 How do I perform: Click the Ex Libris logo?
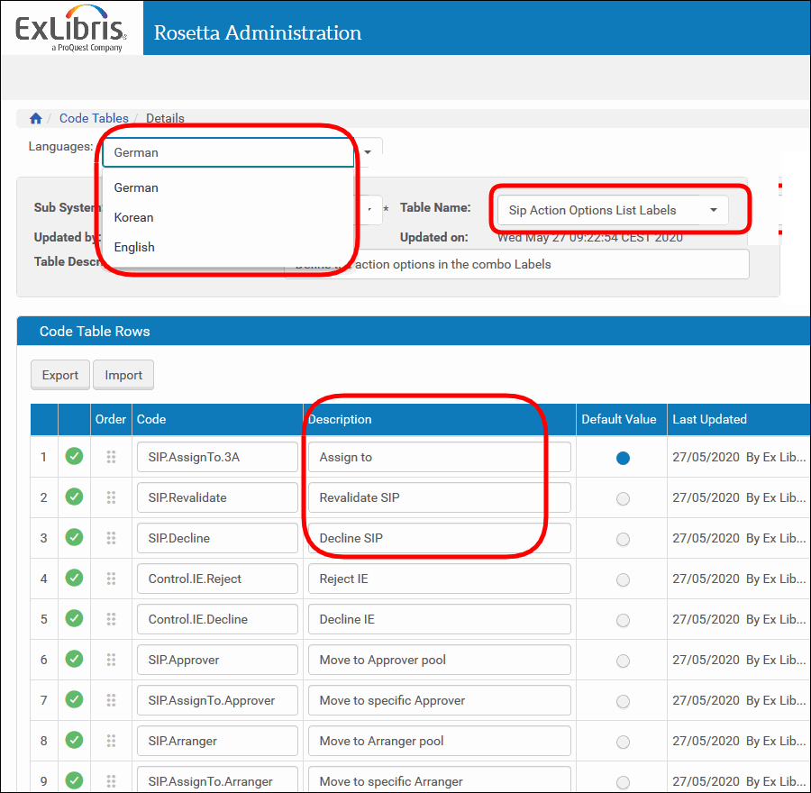point(70,29)
